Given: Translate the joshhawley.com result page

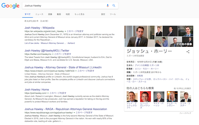Looking at the screenshot, I should [x=58, y=93].
